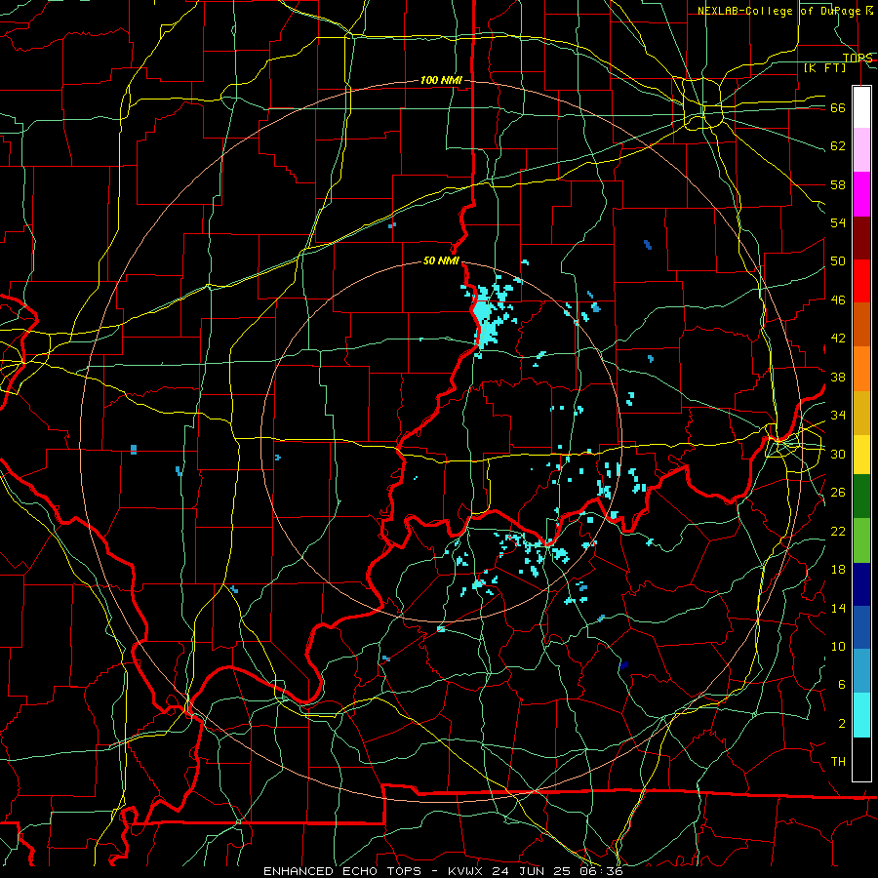This screenshot has height=878, width=878.
Task: Click the legend value 54
Action: click(838, 222)
